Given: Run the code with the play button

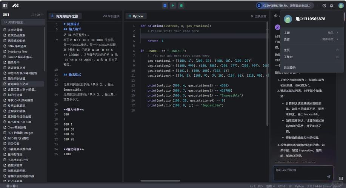Looking at the screenshot, I should tap(173, 6).
